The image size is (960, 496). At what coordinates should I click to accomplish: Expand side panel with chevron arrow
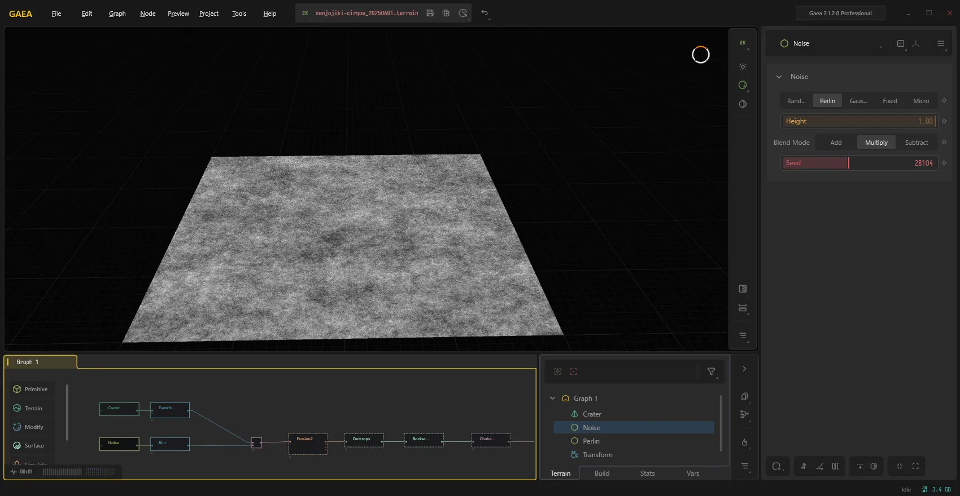point(744,369)
